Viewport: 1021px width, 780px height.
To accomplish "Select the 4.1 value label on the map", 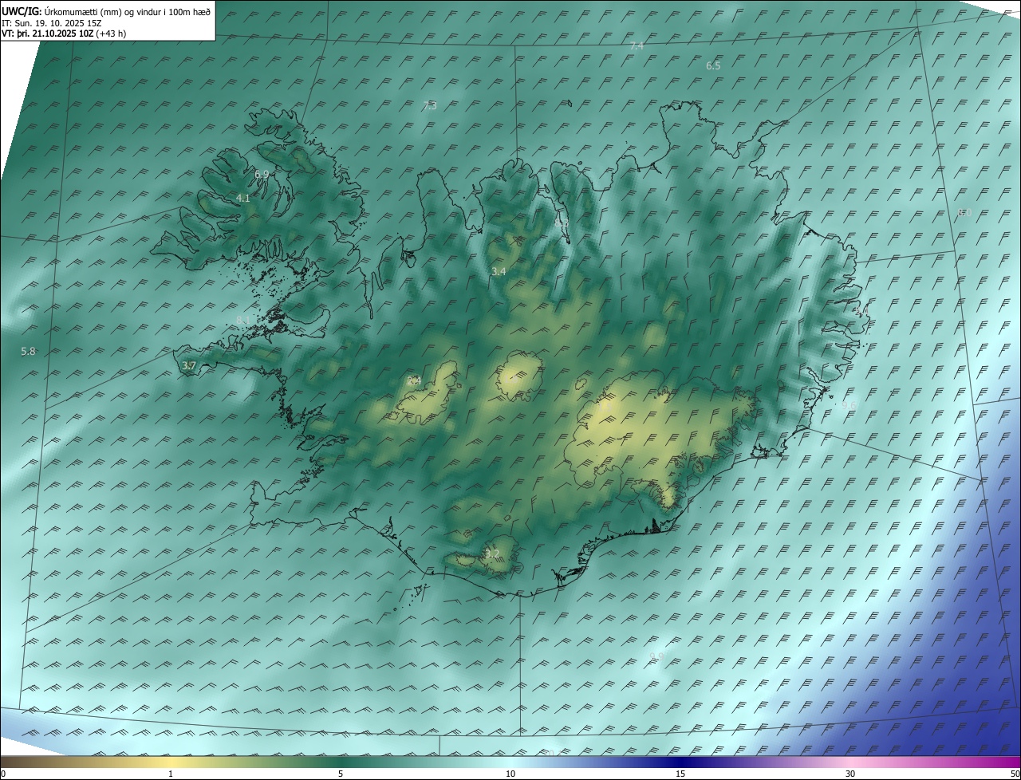I will coord(243,198).
